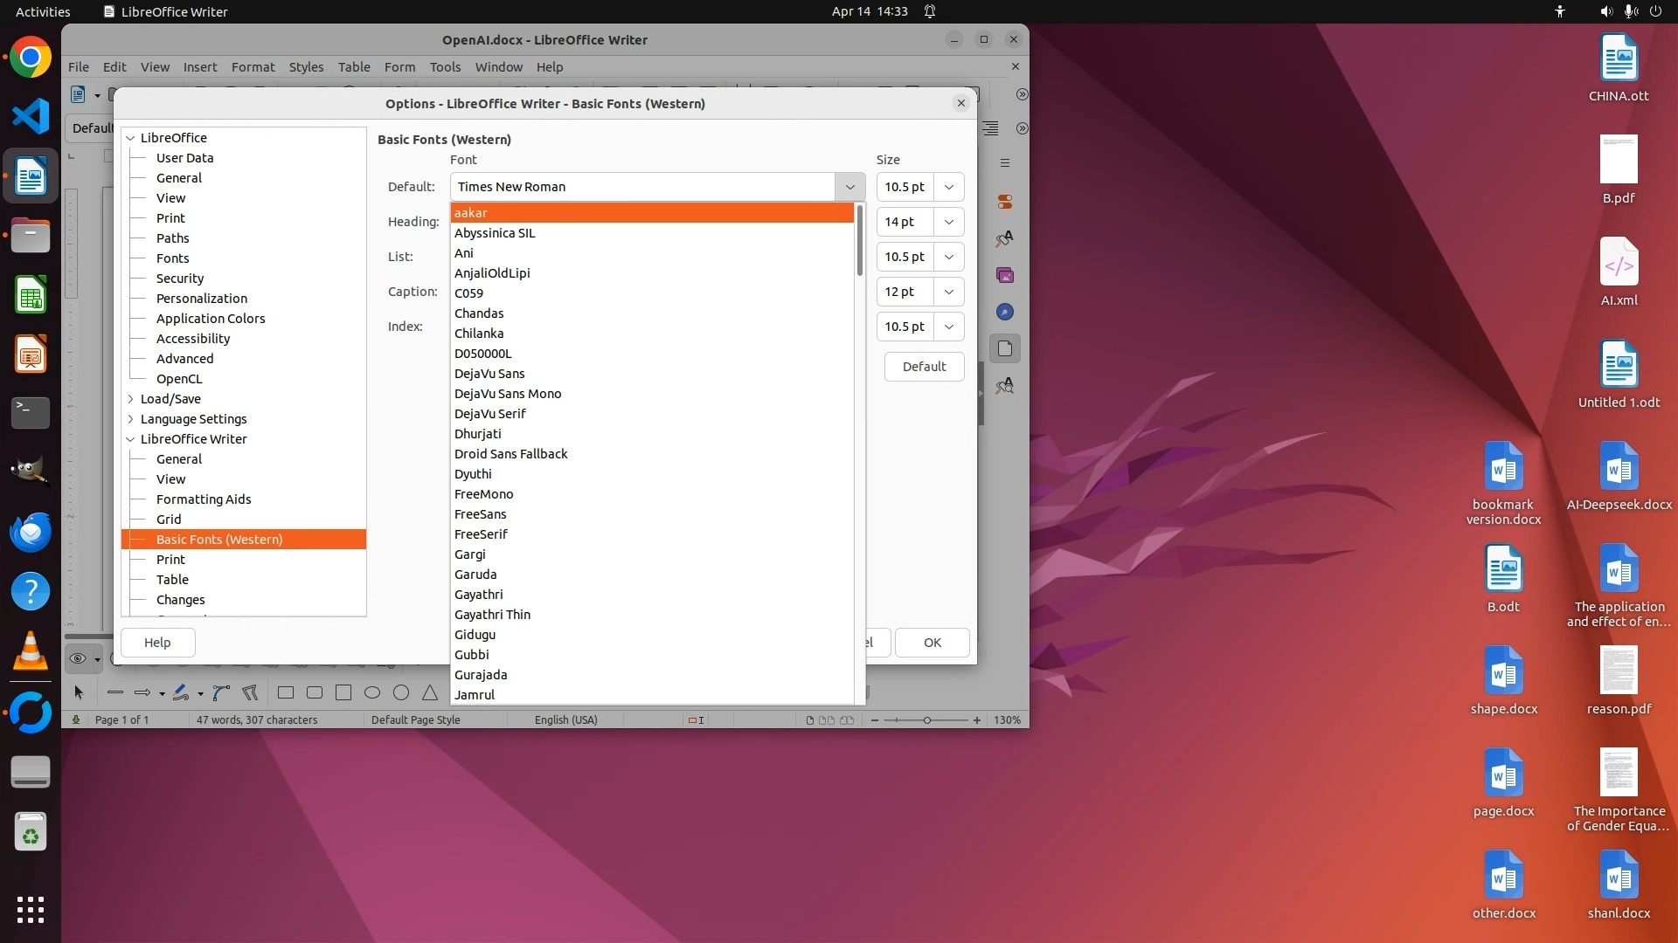Click OK to confirm options
The width and height of the screenshot is (1678, 943).
pos(932,643)
